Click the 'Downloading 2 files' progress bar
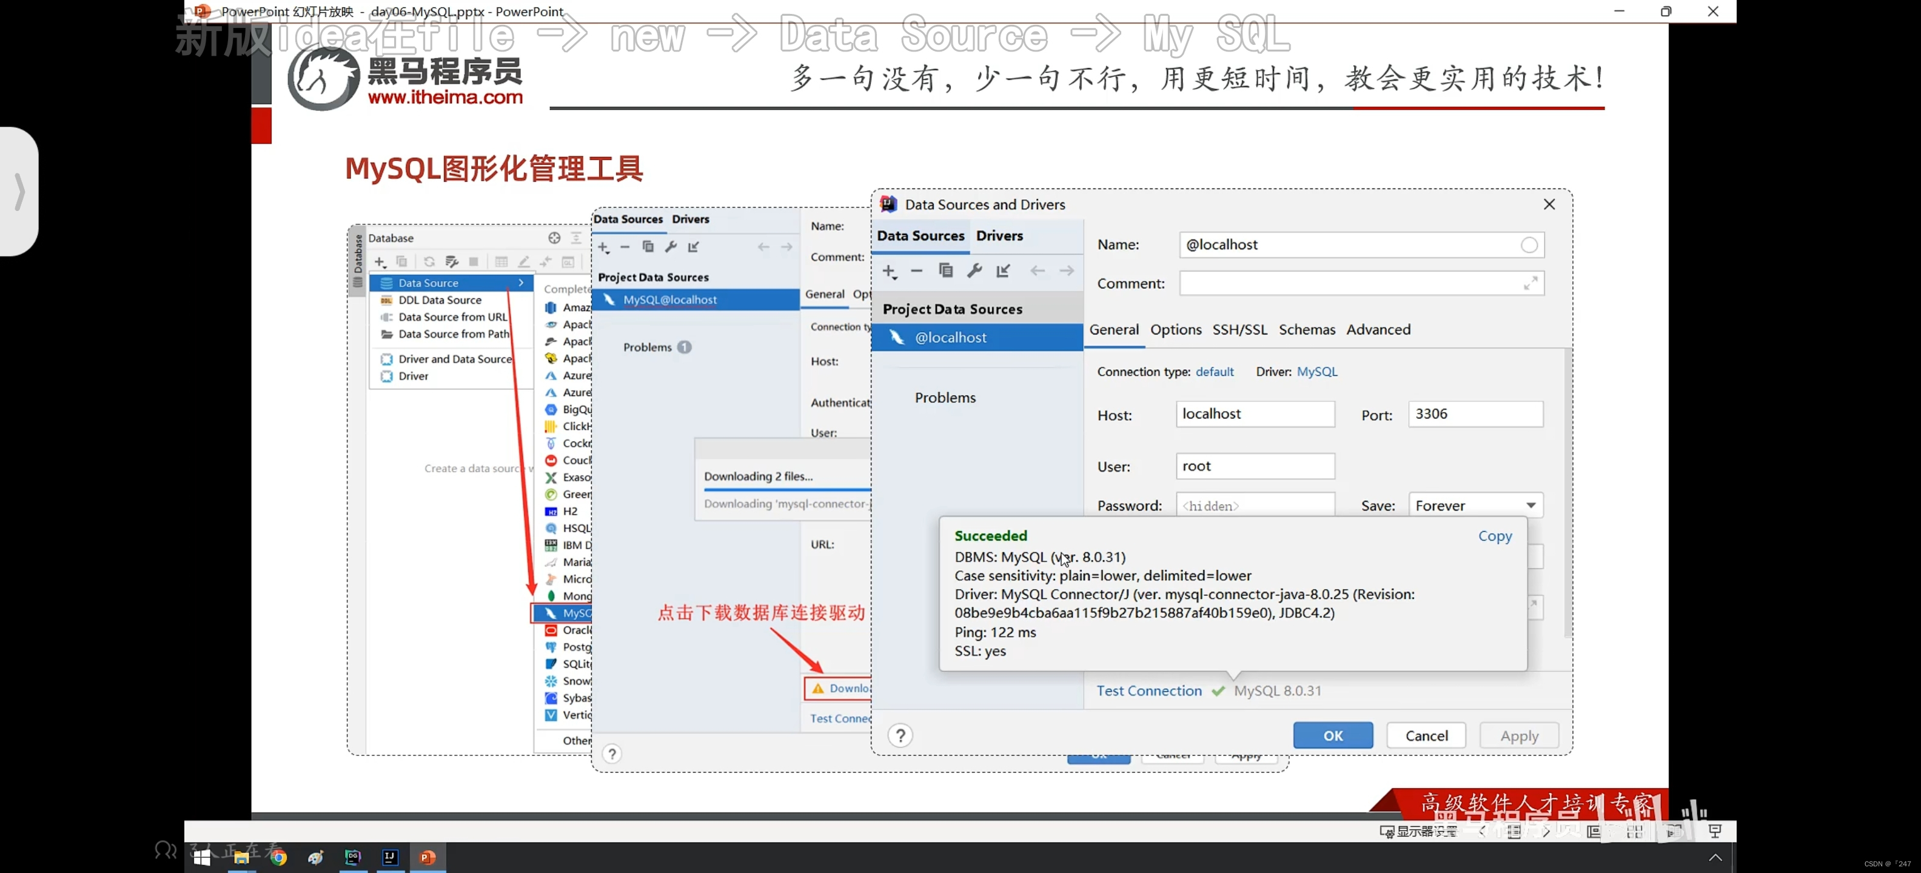Image resolution: width=1921 pixels, height=873 pixels. [x=786, y=490]
